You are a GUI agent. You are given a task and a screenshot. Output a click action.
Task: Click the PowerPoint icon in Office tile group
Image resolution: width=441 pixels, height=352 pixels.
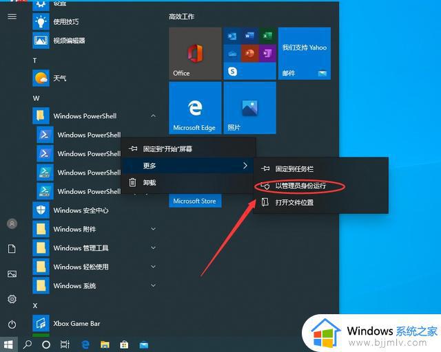(x=249, y=54)
